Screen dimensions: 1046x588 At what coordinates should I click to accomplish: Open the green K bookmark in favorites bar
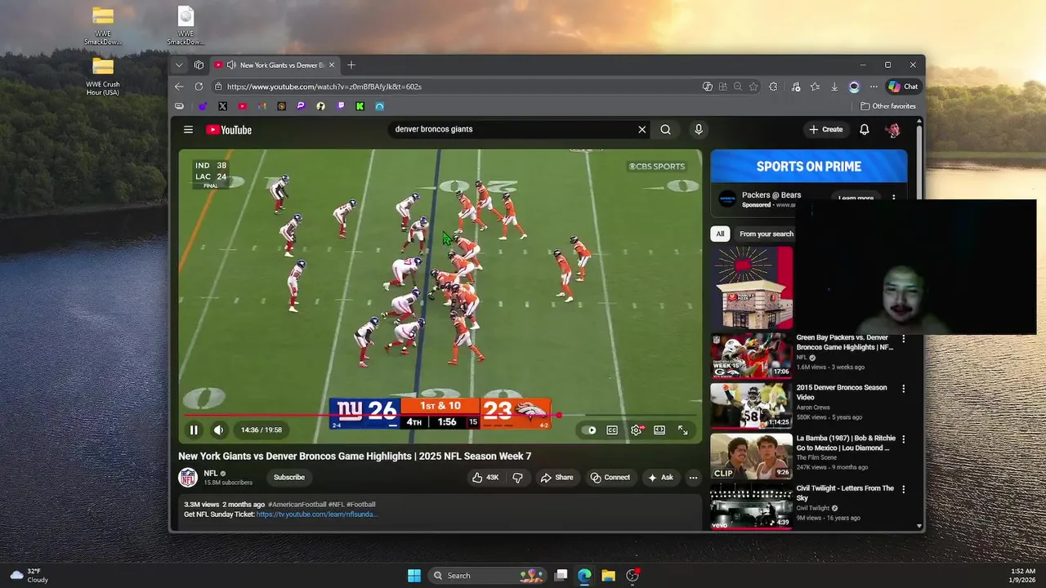click(360, 106)
